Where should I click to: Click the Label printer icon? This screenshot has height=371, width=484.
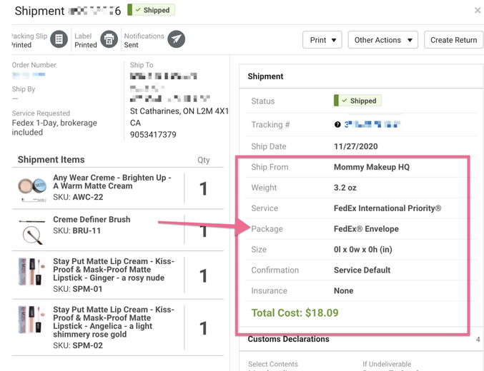(x=109, y=40)
